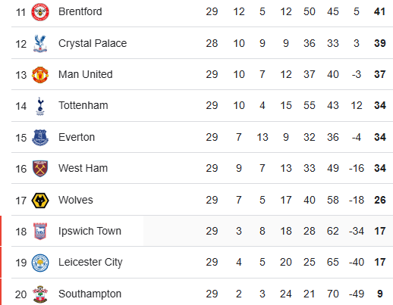Click West Ham's goal difference of -16
This screenshot has height=305, width=393.
pos(357,168)
